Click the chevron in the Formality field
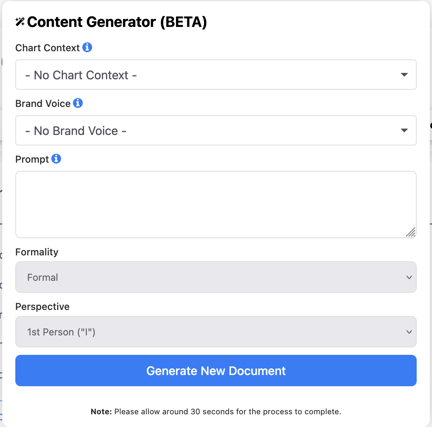The width and height of the screenshot is (432, 427). pos(409,277)
